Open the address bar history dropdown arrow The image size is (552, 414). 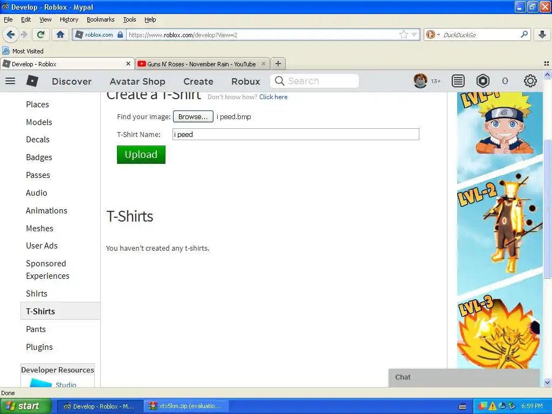pyautogui.click(x=415, y=34)
